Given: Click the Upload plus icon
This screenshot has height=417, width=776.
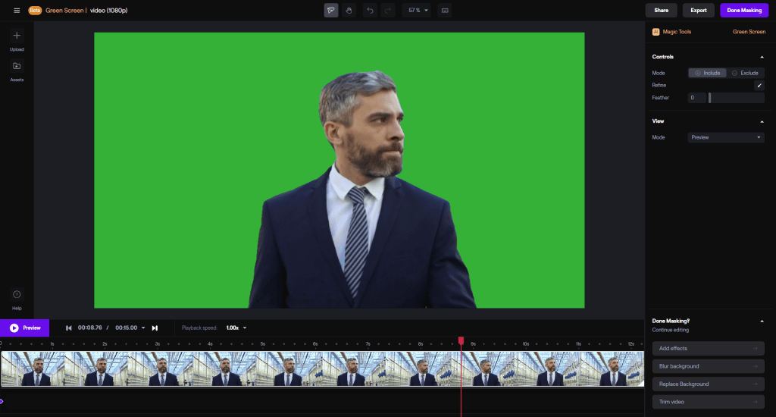Looking at the screenshot, I should pyautogui.click(x=17, y=36).
